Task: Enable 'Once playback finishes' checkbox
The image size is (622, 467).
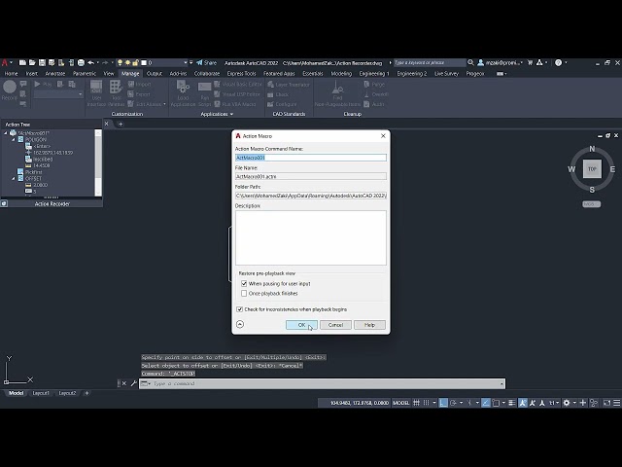Action: pyautogui.click(x=244, y=294)
